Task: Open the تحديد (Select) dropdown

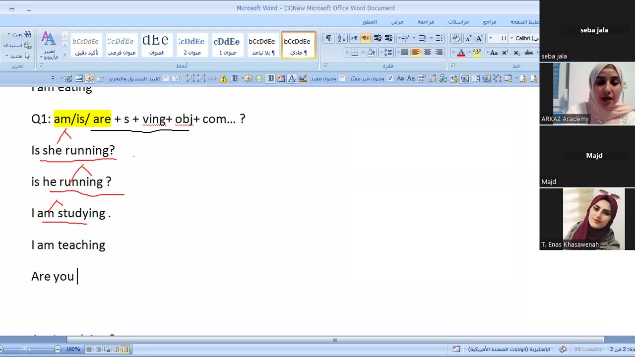Action: [17, 56]
